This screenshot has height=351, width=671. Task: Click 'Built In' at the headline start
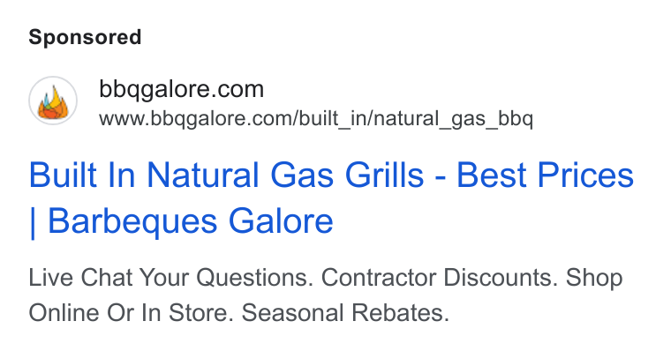coord(82,175)
